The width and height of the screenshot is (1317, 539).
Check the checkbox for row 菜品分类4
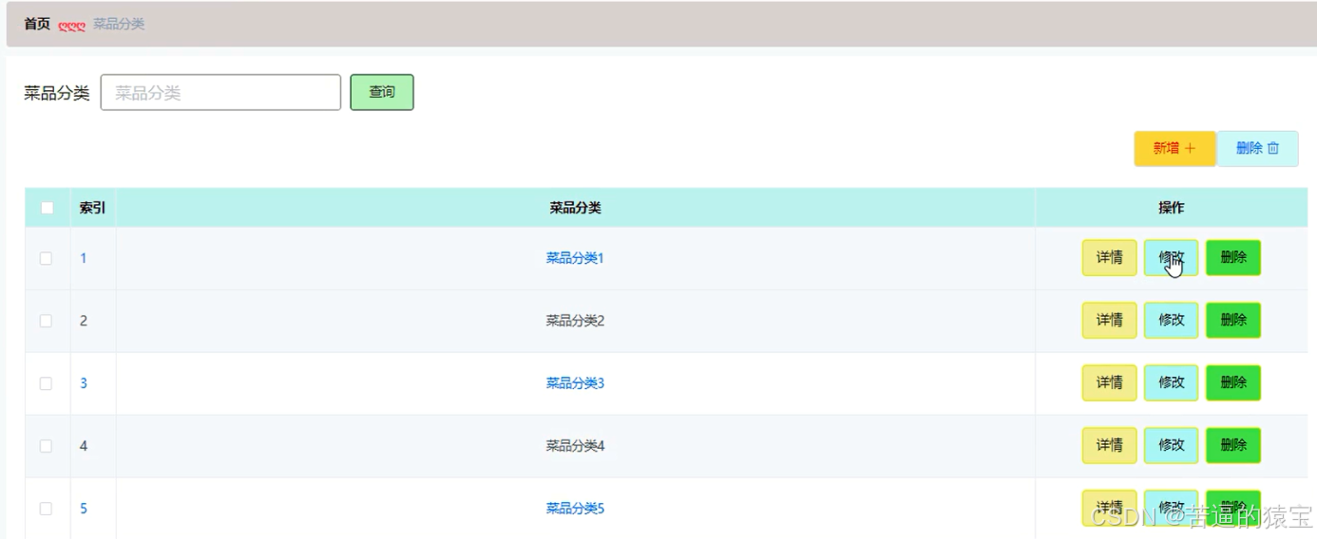46,446
